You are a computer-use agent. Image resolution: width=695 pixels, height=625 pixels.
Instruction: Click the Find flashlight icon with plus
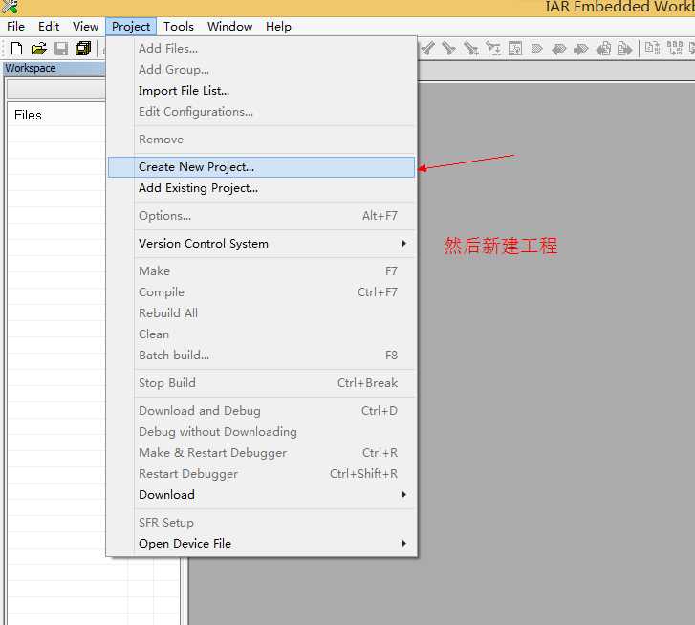click(x=470, y=48)
